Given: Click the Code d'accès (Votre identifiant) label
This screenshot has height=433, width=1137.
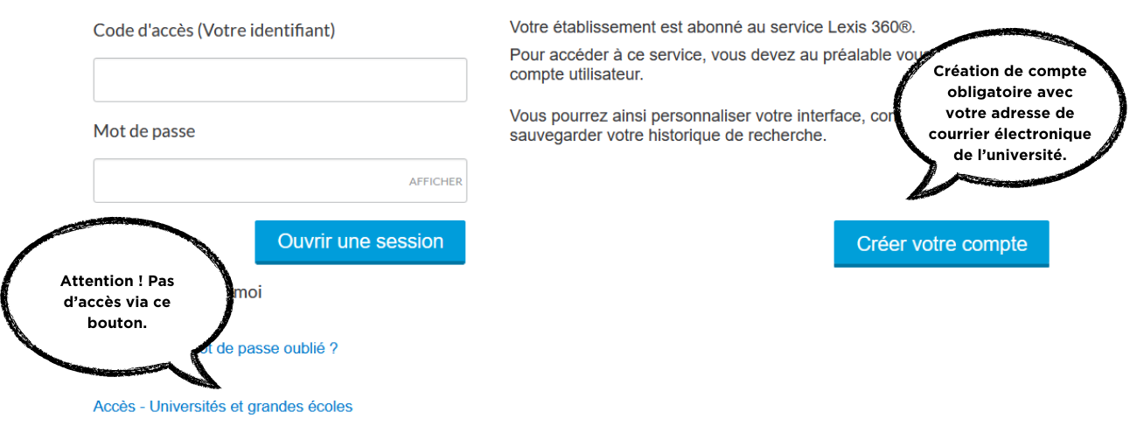Looking at the screenshot, I should (x=214, y=31).
